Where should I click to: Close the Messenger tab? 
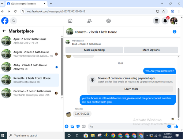[45, 4]
